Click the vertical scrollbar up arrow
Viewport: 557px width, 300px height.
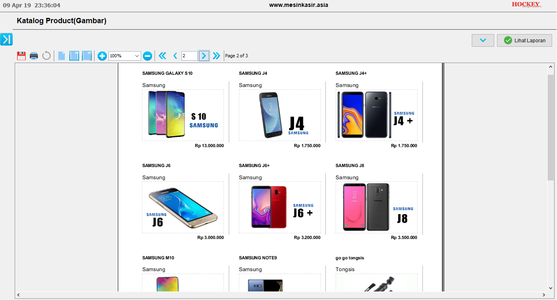click(550, 67)
